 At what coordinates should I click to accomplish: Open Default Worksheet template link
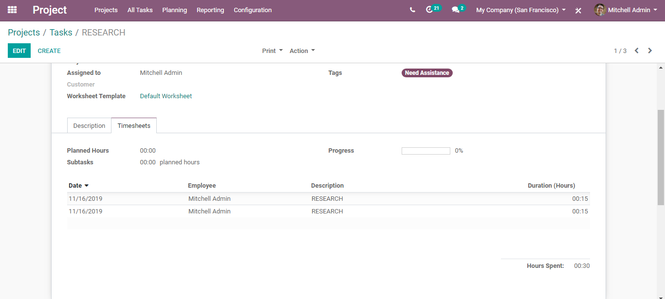166,96
